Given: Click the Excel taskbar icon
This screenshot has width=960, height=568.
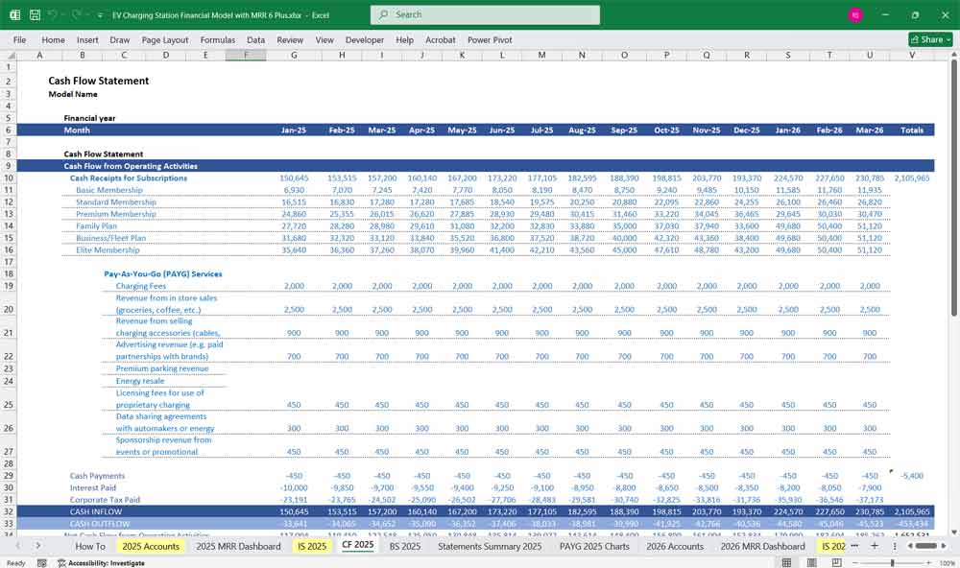Looking at the screenshot, I should (x=13, y=14).
